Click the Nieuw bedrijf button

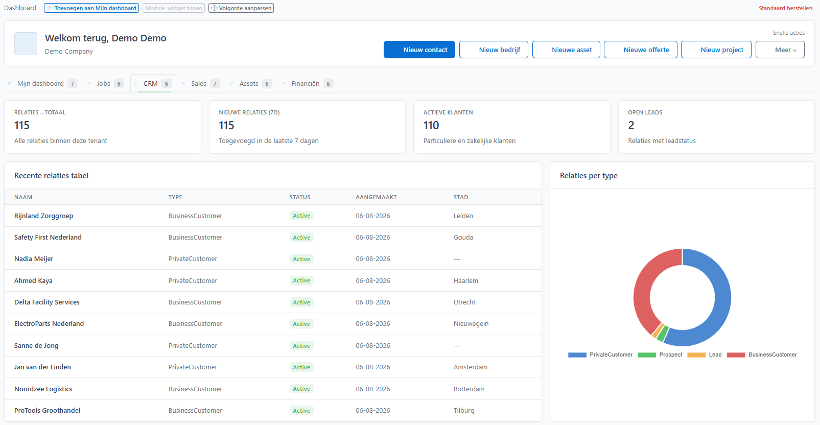coord(494,50)
